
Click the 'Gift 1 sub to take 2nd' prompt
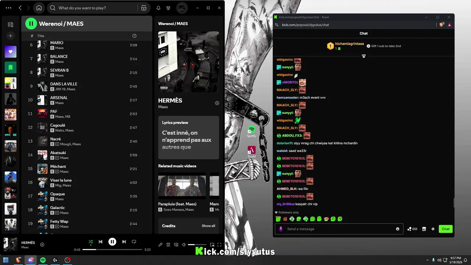tap(384, 46)
